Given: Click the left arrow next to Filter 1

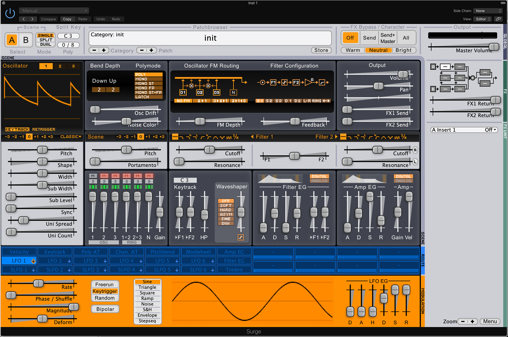Looking at the screenshot, I should (252, 137).
